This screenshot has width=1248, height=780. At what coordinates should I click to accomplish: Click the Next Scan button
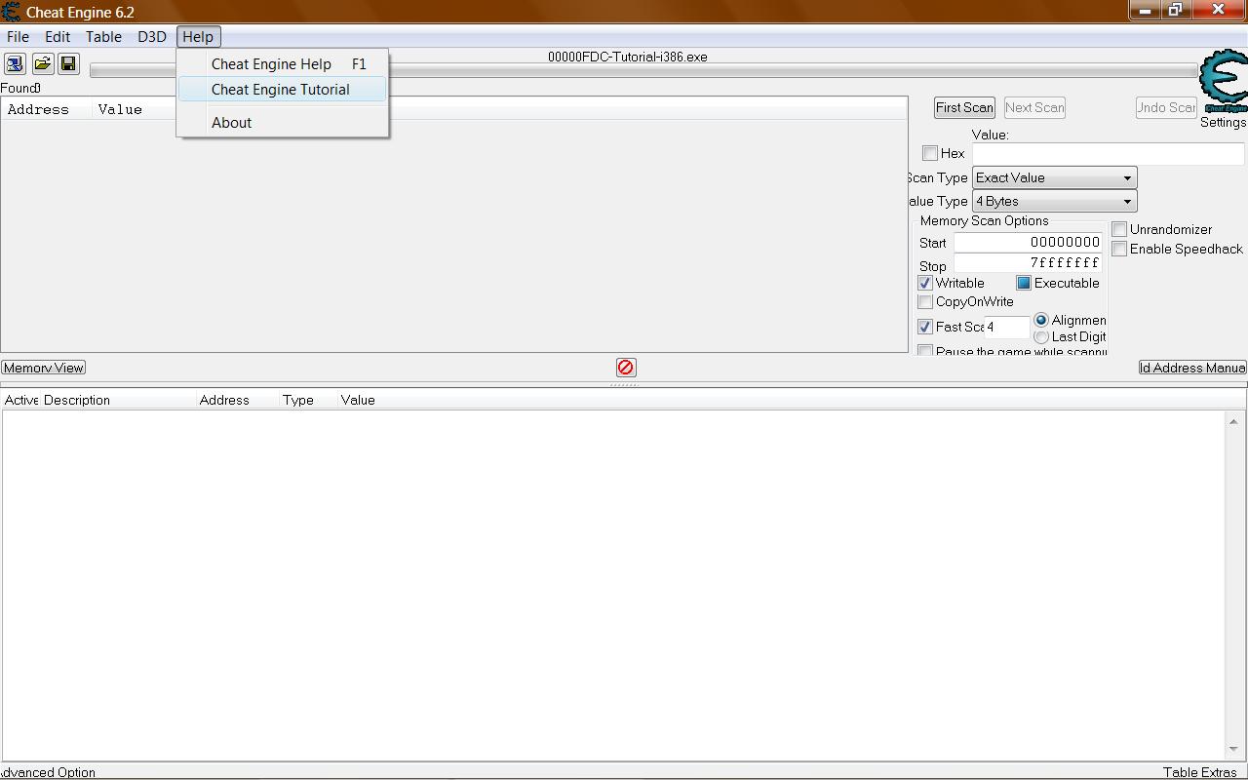click(1034, 107)
